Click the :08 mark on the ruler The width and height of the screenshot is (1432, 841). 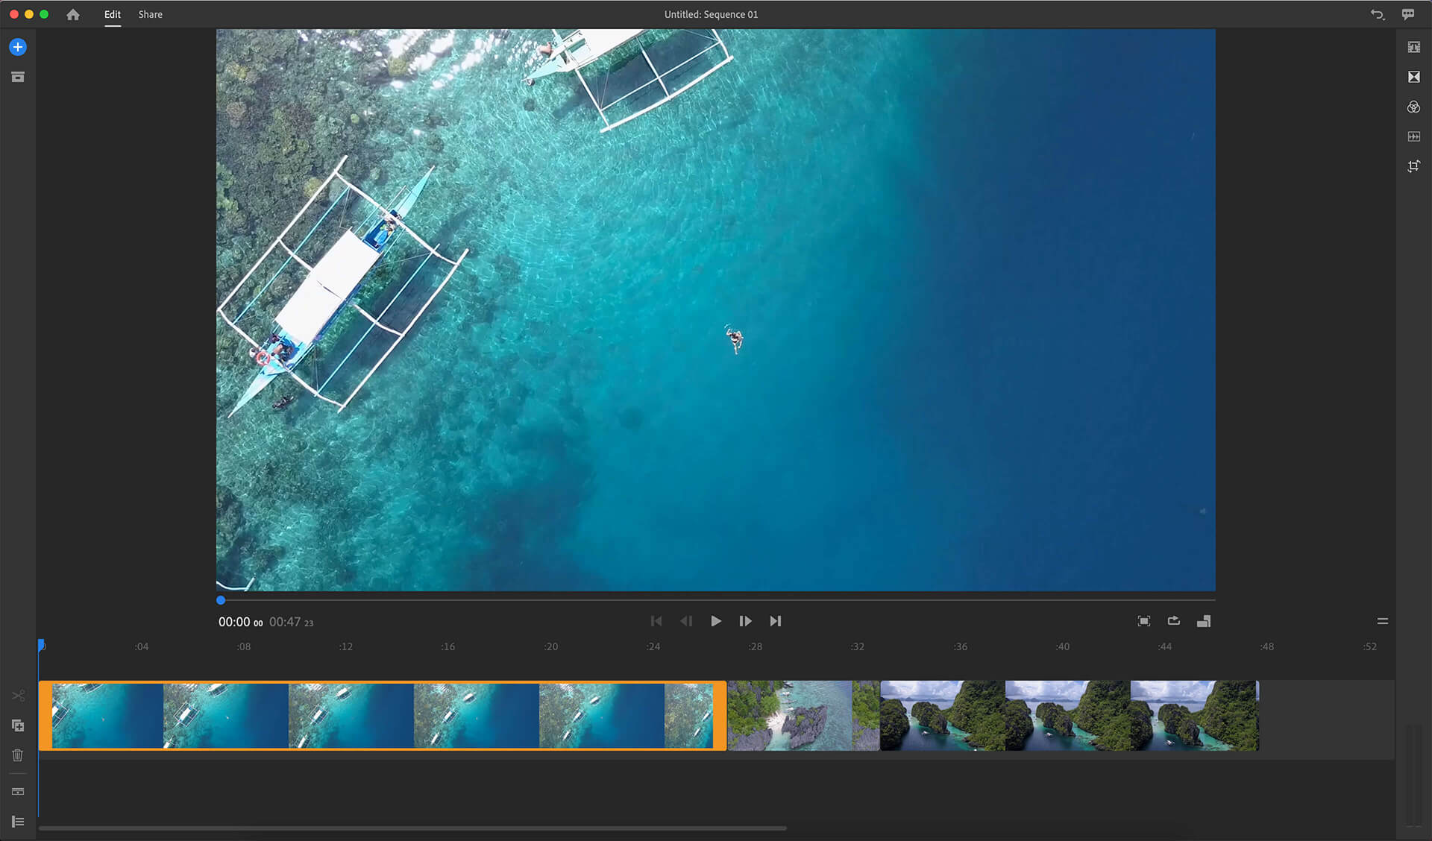click(244, 646)
